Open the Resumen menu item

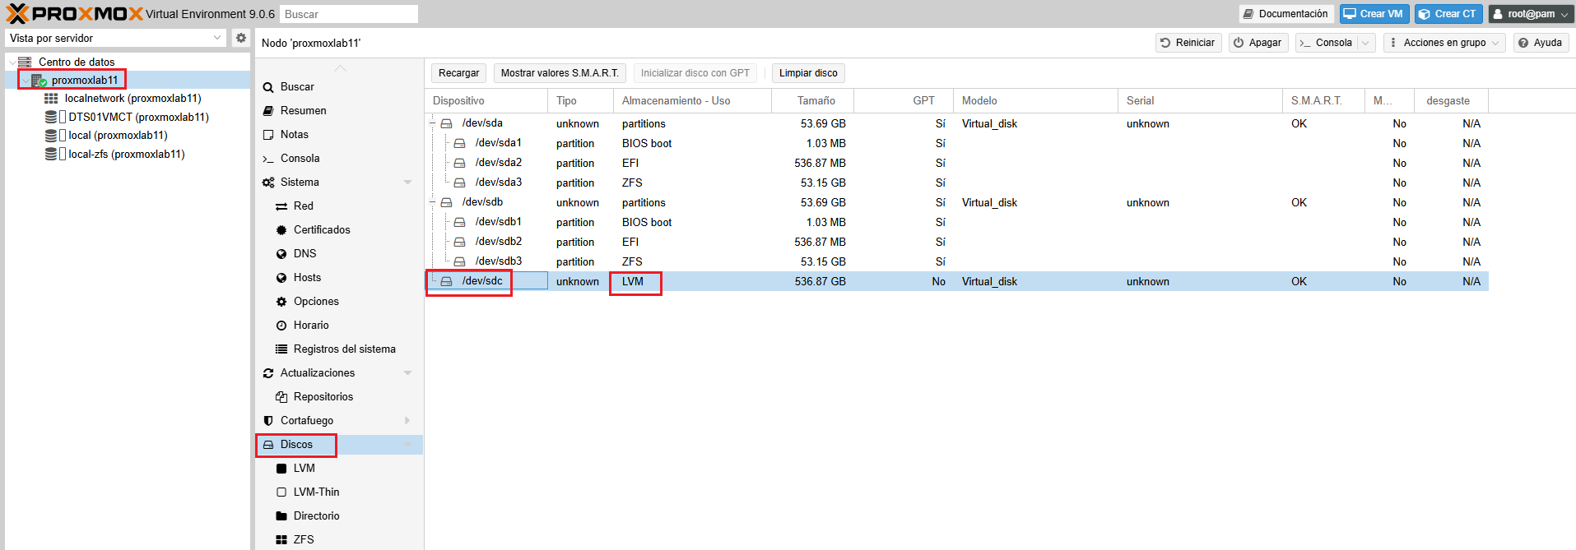(x=339, y=111)
